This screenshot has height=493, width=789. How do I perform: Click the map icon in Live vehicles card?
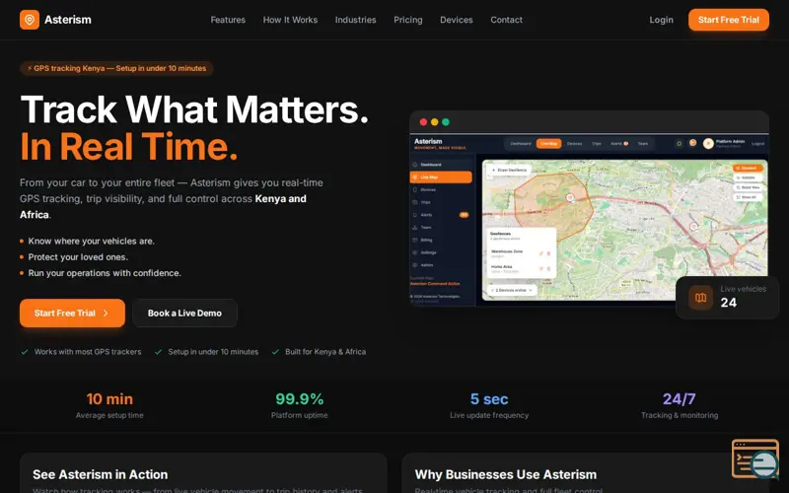point(700,298)
